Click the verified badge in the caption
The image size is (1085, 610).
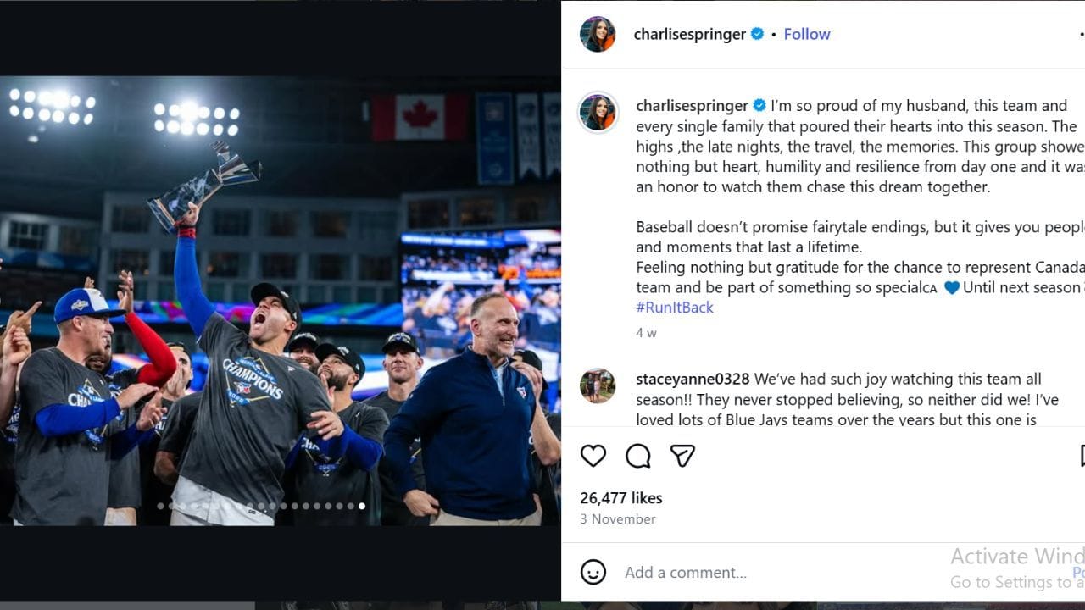[759, 106]
